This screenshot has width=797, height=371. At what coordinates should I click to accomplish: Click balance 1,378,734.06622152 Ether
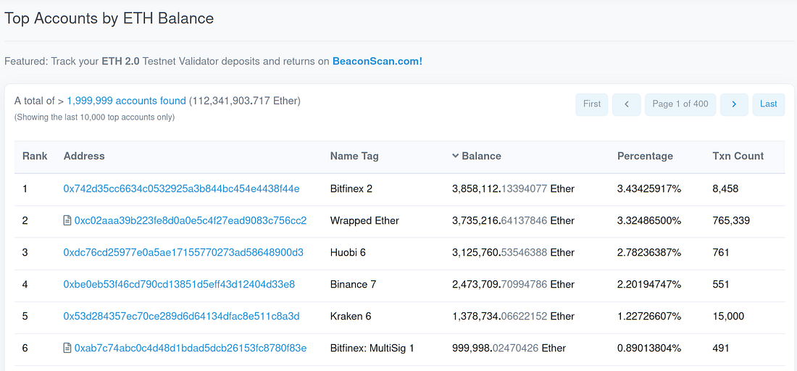pos(514,316)
